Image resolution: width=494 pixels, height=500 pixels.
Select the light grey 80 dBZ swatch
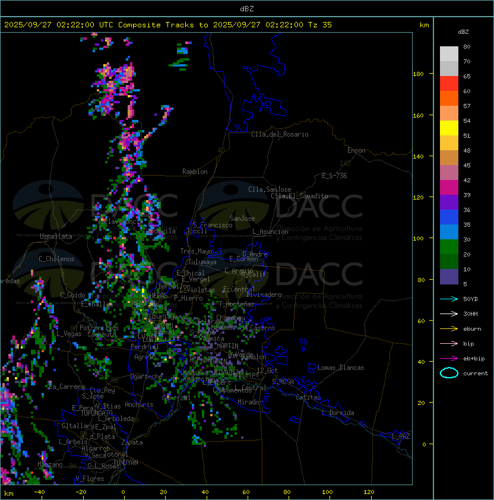pos(449,54)
